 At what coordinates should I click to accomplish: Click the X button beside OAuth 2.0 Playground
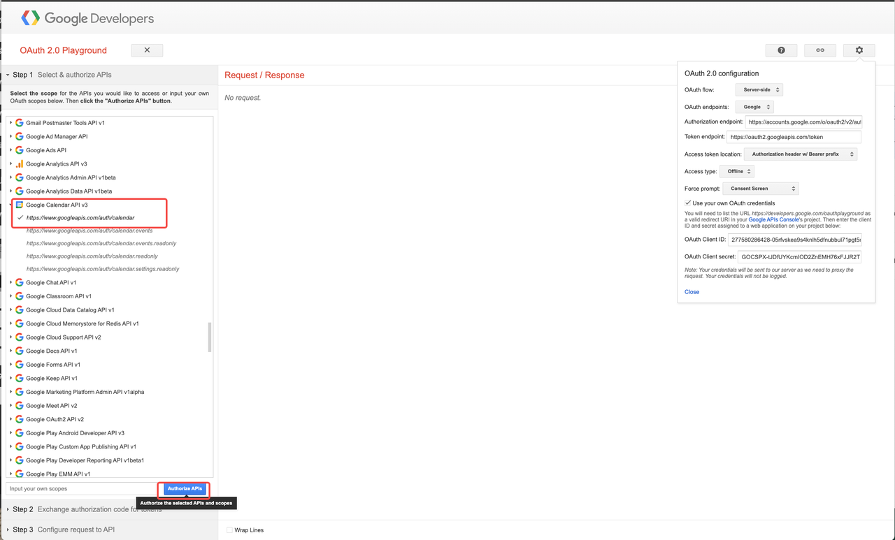[147, 50]
